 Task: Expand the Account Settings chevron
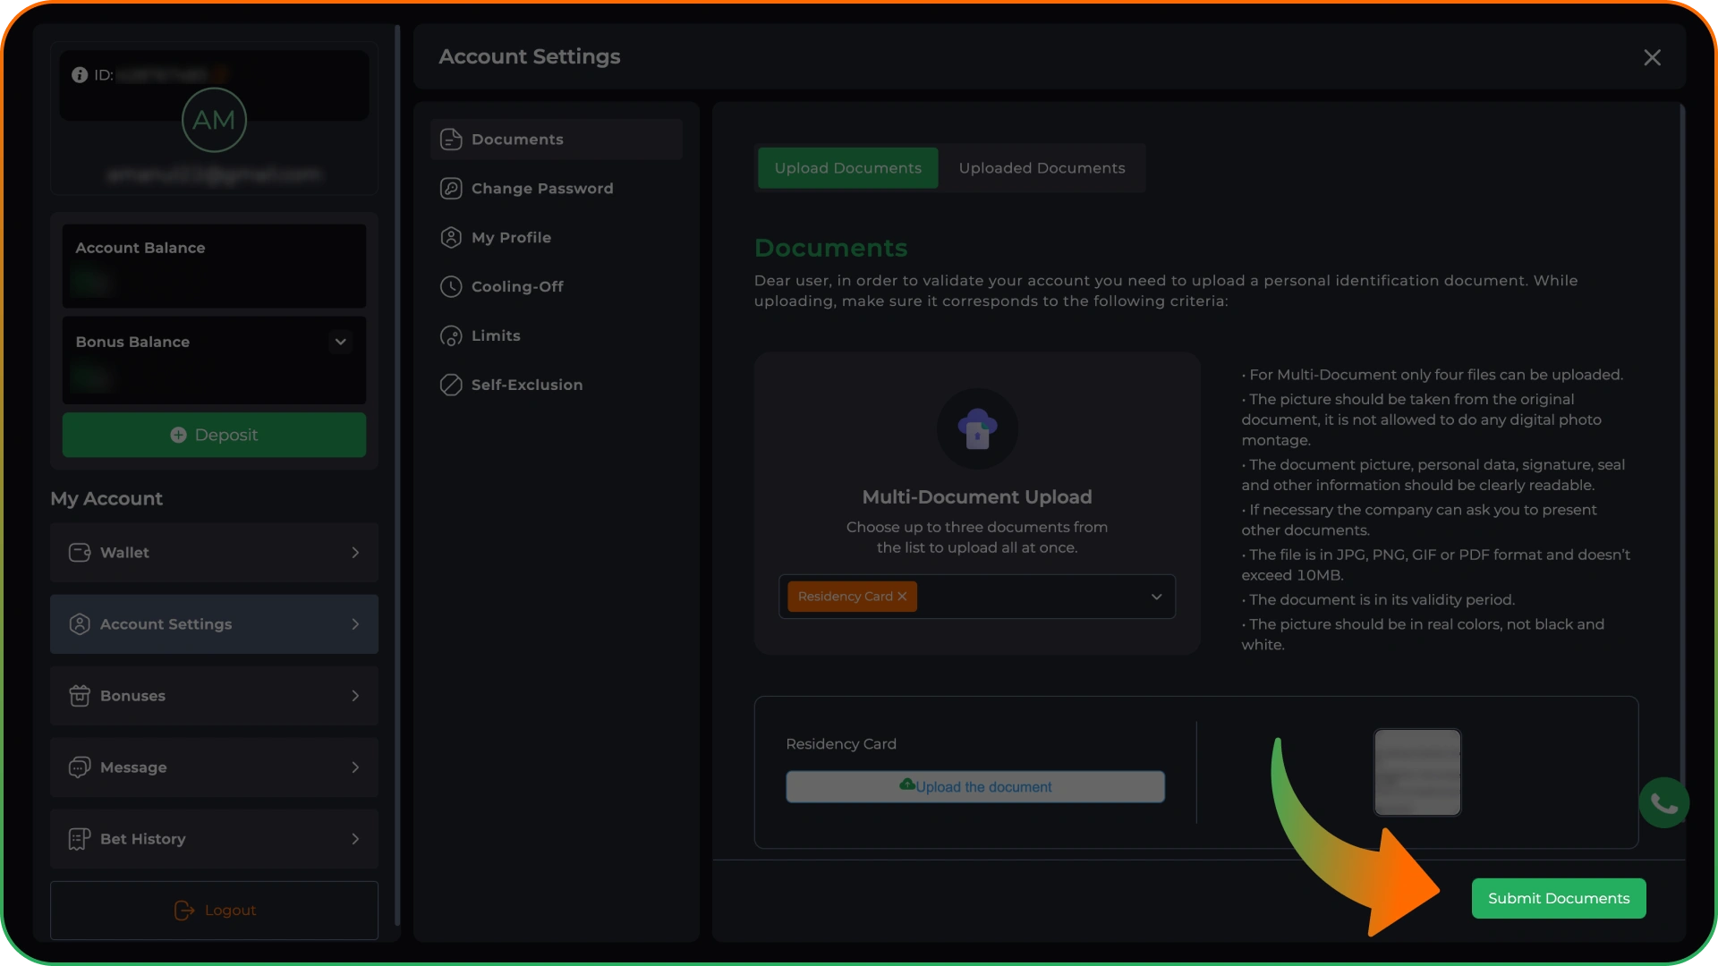[355, 624]
